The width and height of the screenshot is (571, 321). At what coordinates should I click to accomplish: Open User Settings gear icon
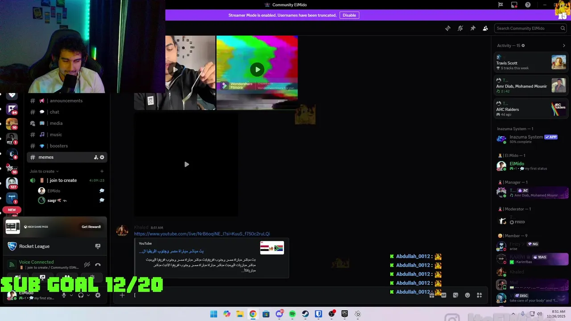98,295
